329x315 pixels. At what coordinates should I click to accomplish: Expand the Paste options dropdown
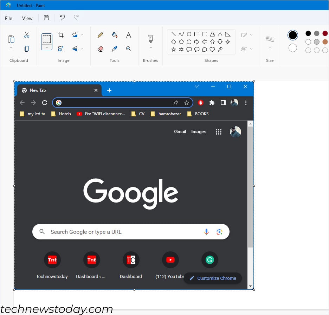coord(11,48)
